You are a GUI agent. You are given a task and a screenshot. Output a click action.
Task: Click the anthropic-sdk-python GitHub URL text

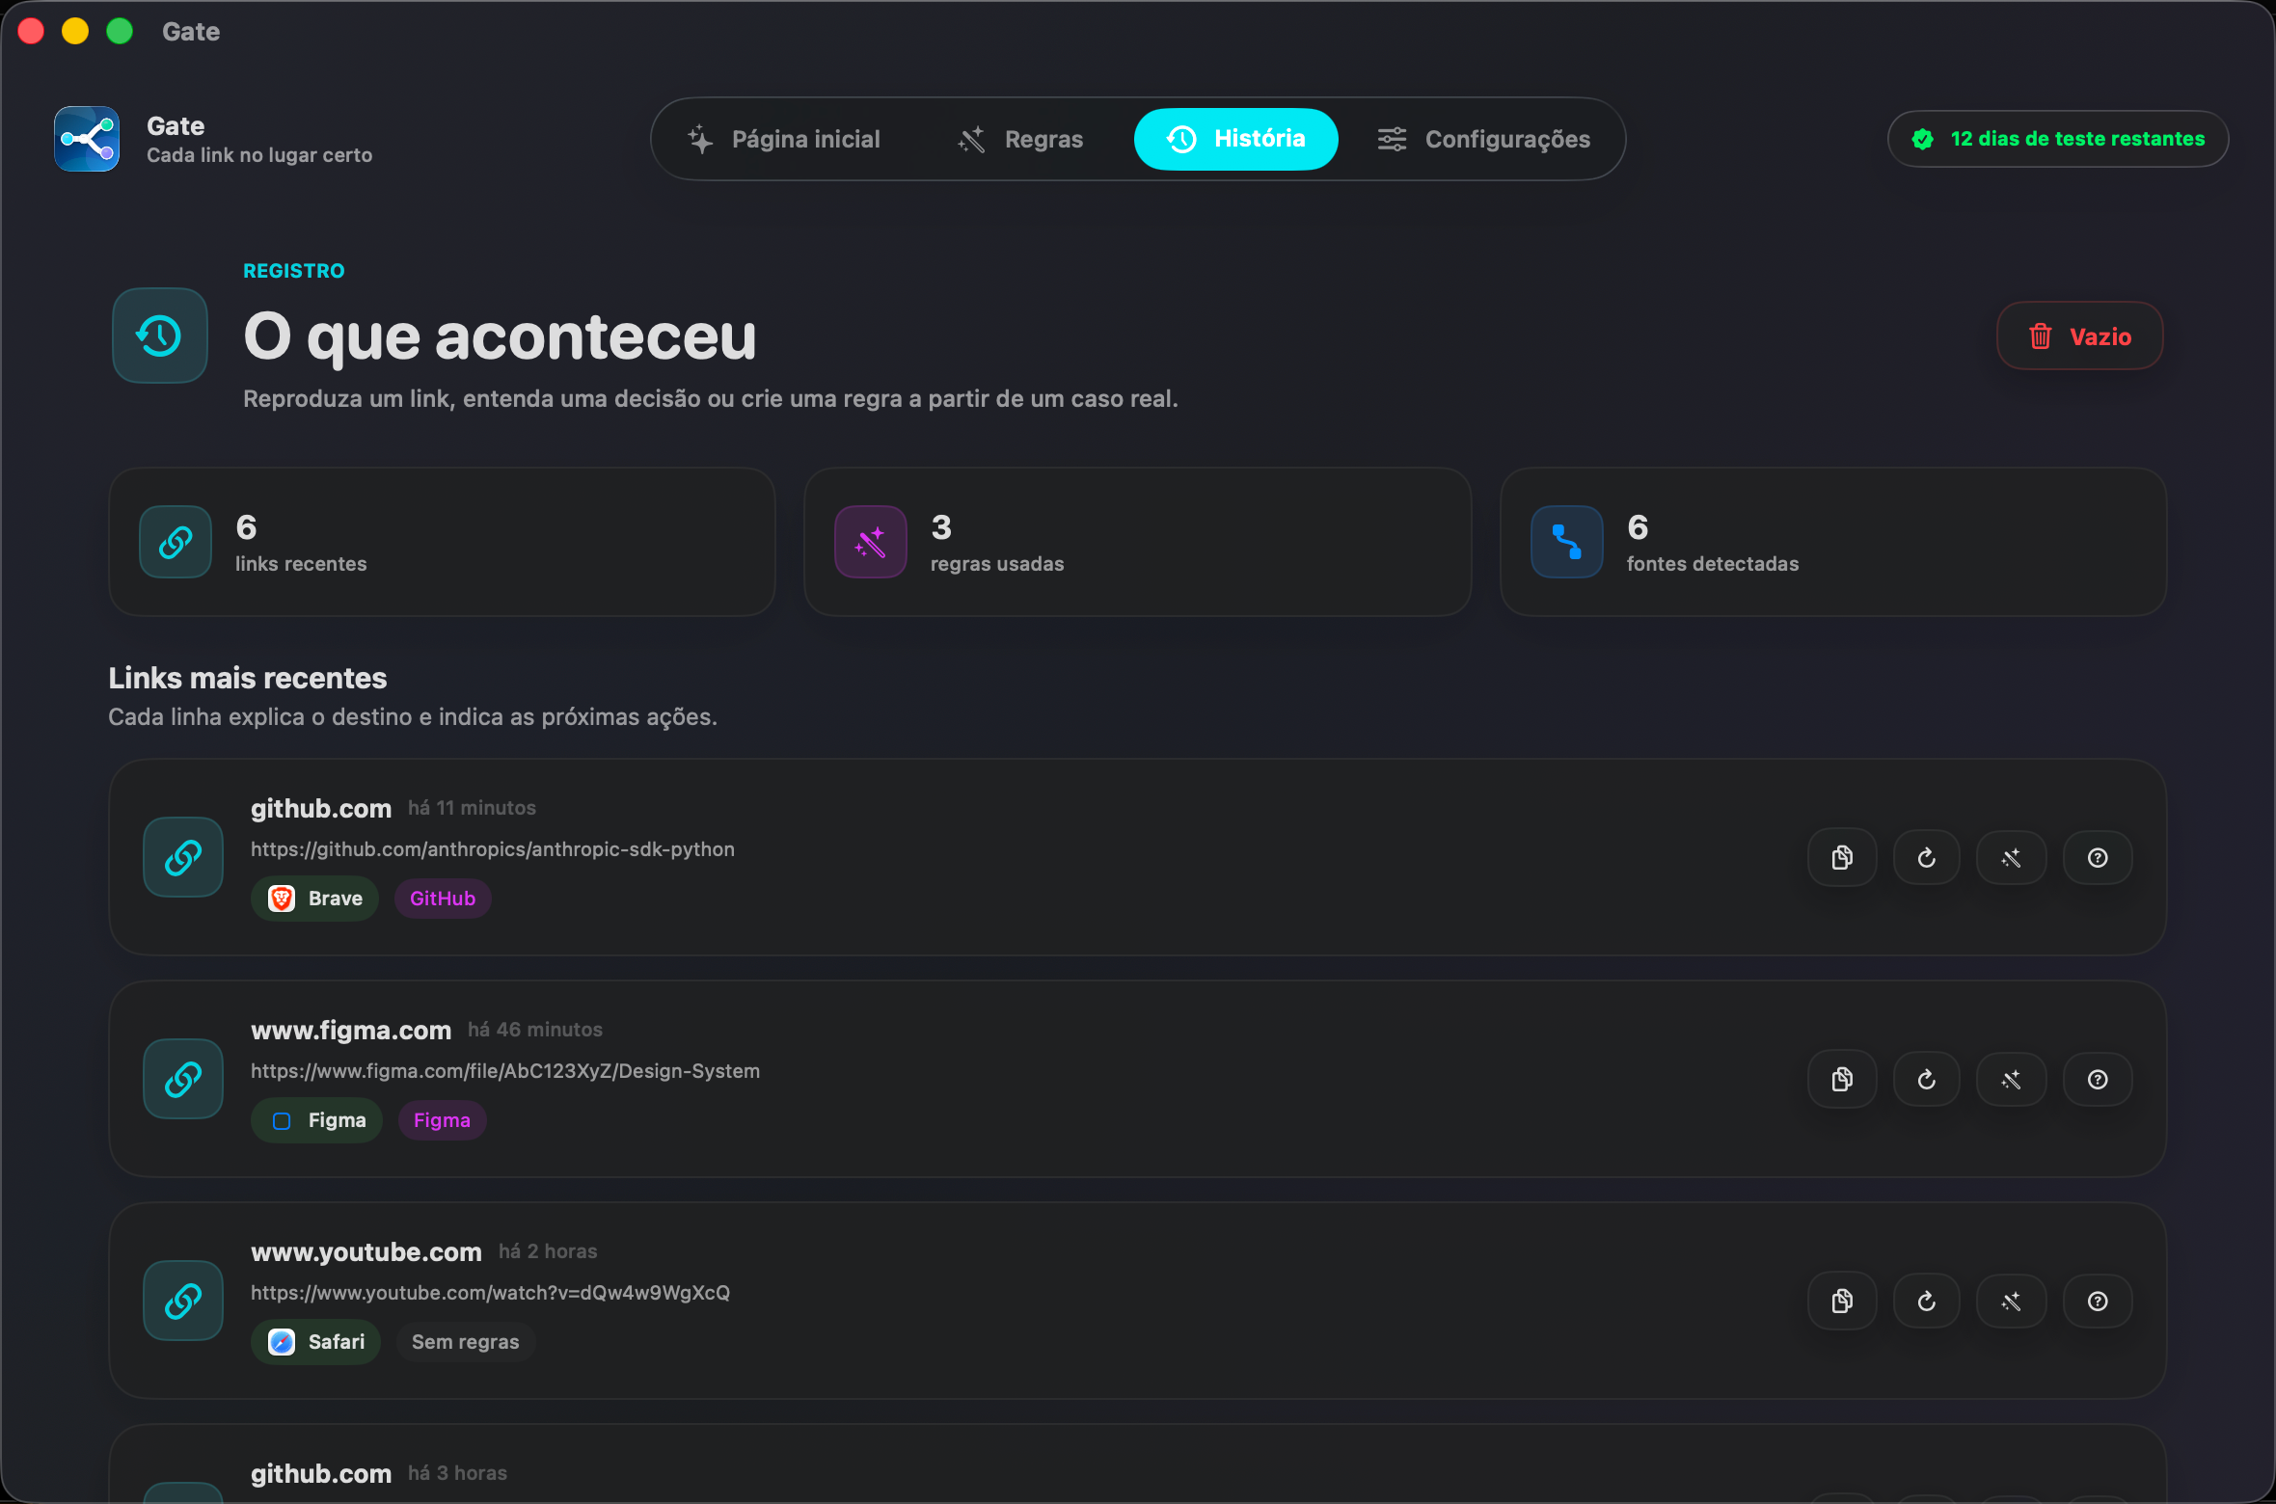click(x=493, y=849)
